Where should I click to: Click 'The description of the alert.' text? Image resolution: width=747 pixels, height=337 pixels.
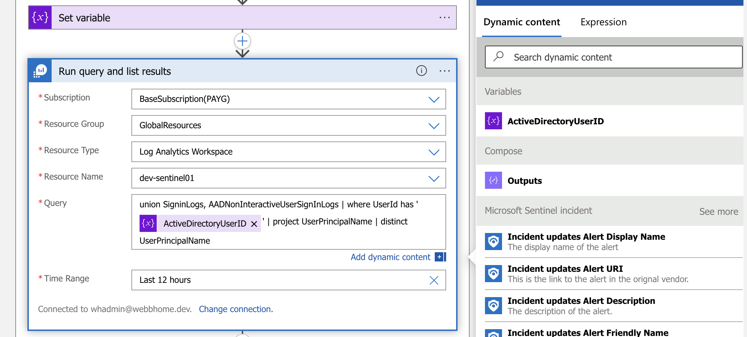tap(560, 311)
